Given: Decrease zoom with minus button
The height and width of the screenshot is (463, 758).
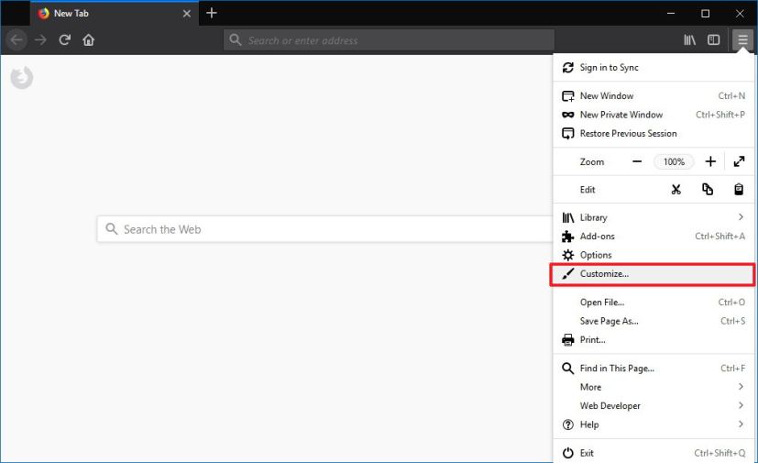Looking at the screenshot, I should pyautogui.click(x=637, y=161).
